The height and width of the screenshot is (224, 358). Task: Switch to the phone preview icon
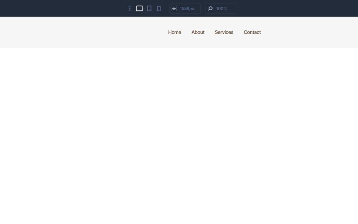(159, 8)
